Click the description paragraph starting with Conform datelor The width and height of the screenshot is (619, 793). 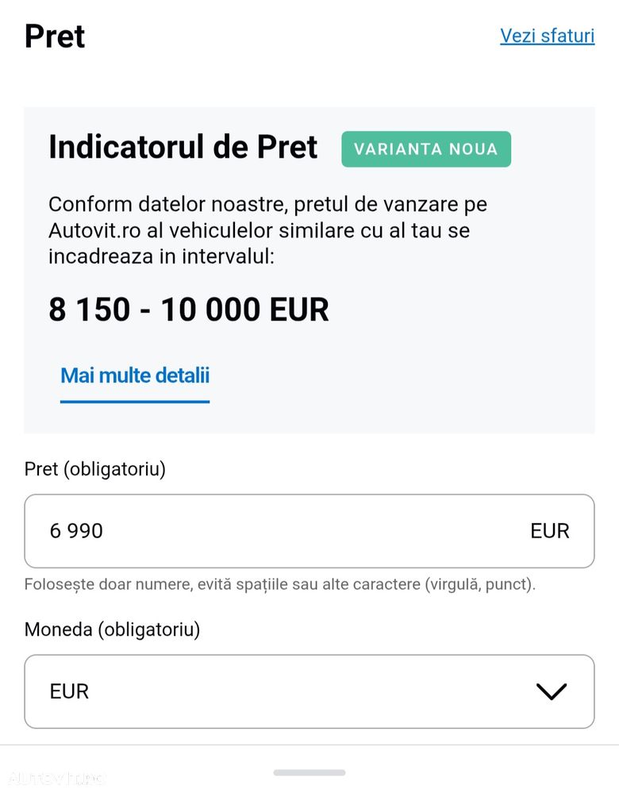pyautogui.click(x=268, y=230)
